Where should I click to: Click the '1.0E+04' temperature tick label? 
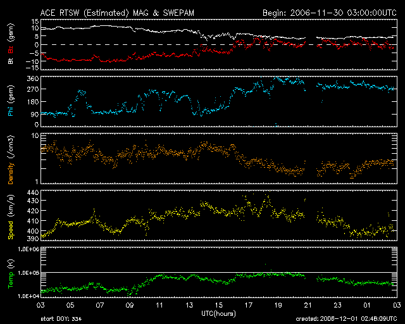tap(28, 296)
